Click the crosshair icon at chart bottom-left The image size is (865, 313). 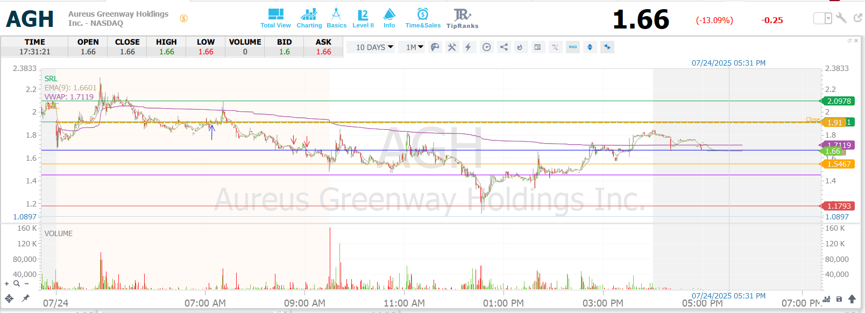pos(9,298)
